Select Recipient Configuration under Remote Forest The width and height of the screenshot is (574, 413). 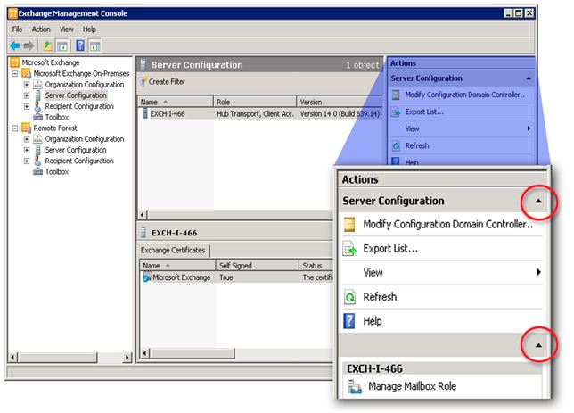(x=79, y=161)
